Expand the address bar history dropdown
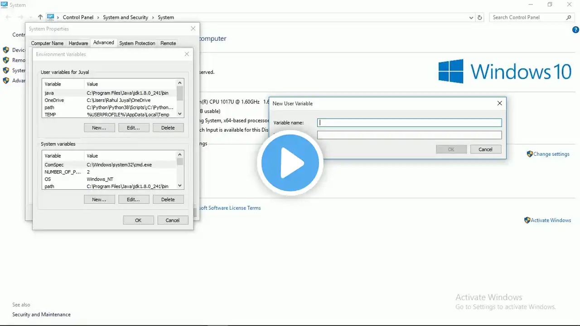 pyautogui.click(x=471, y=17)
